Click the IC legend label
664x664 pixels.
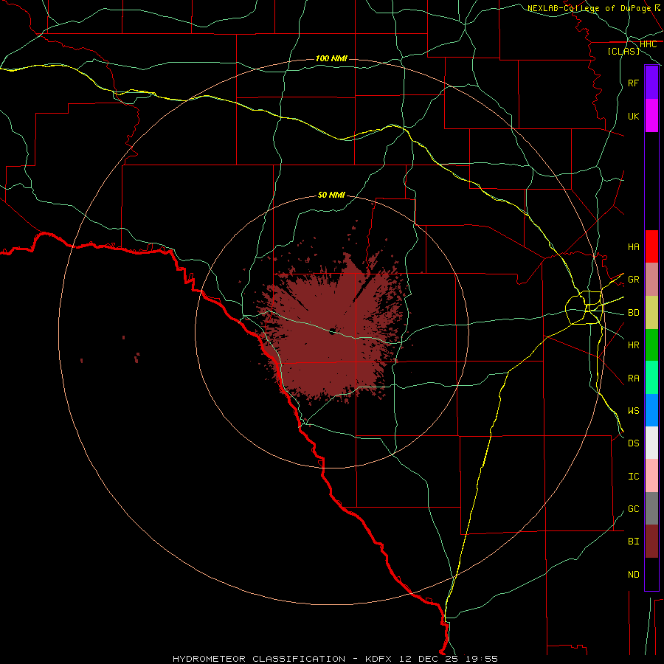coord(634,477)
